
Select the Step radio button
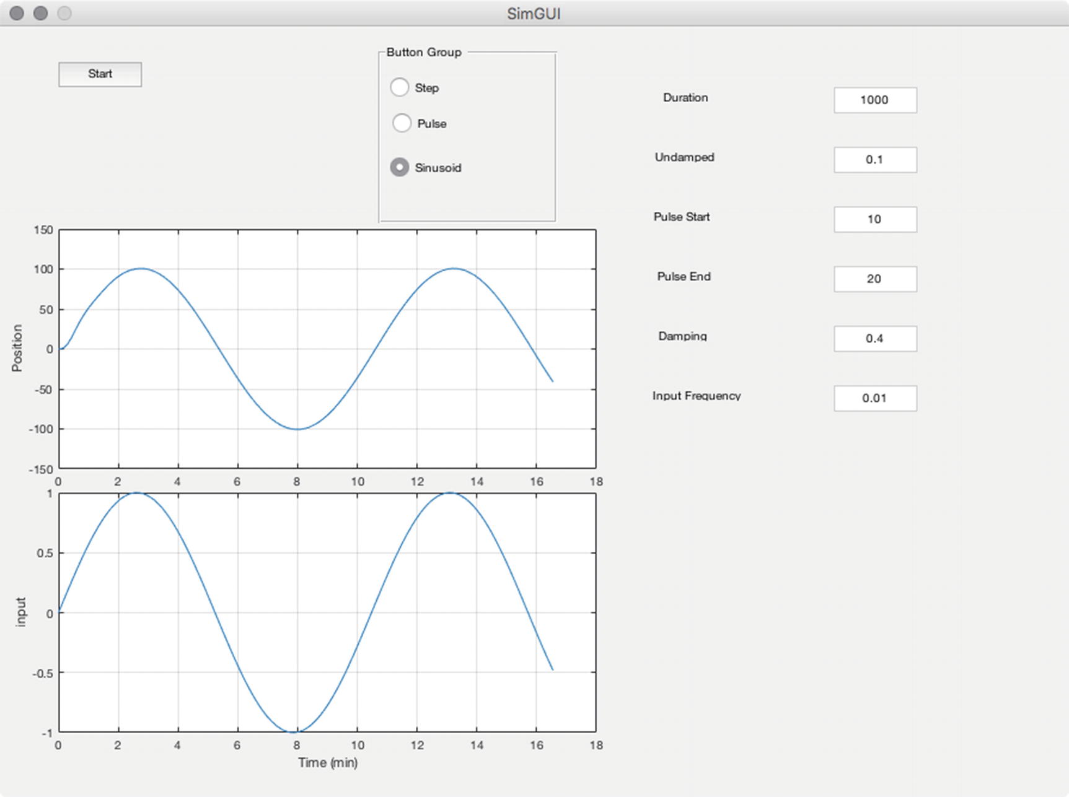point(400,87)
